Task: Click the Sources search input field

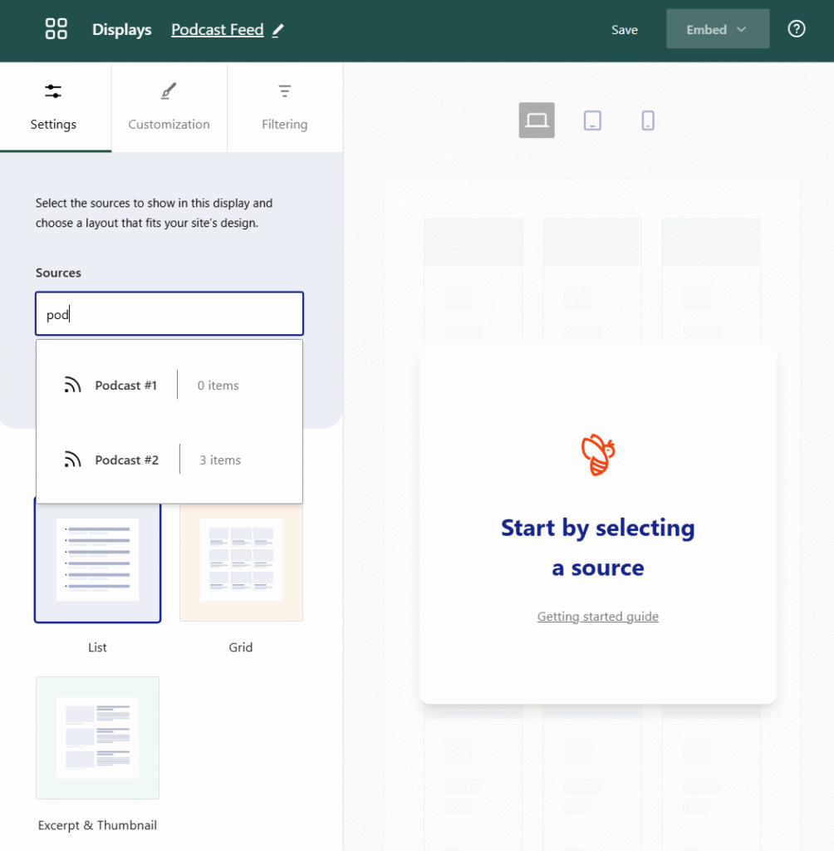Action: coord(169,313)
